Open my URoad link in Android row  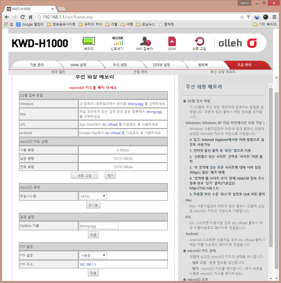pos(113,133)
